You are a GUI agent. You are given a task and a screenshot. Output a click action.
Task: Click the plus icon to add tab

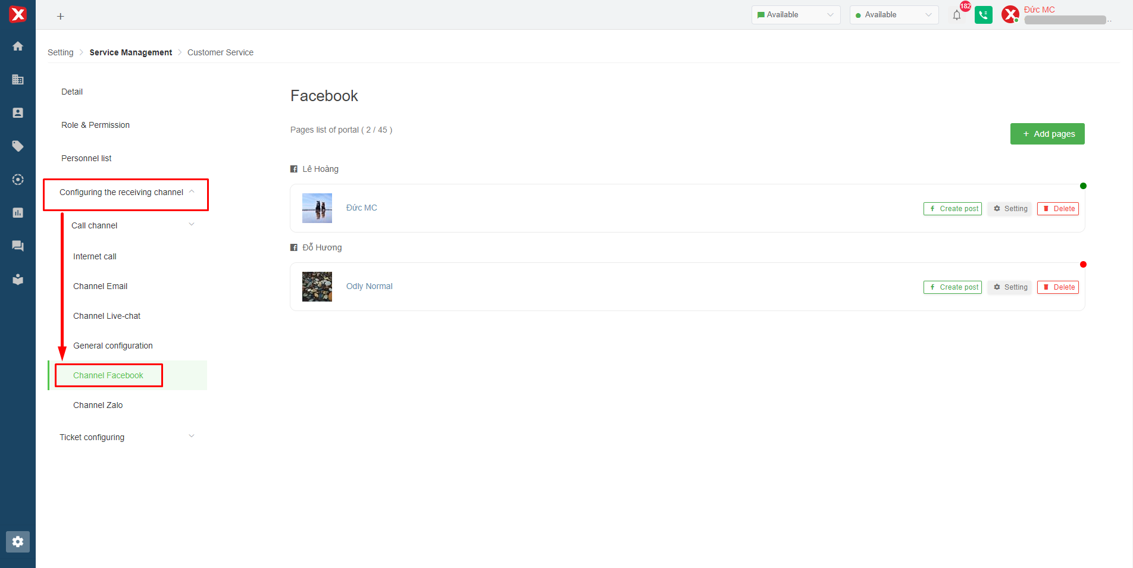pyautogui.click(x=60, y=17)
